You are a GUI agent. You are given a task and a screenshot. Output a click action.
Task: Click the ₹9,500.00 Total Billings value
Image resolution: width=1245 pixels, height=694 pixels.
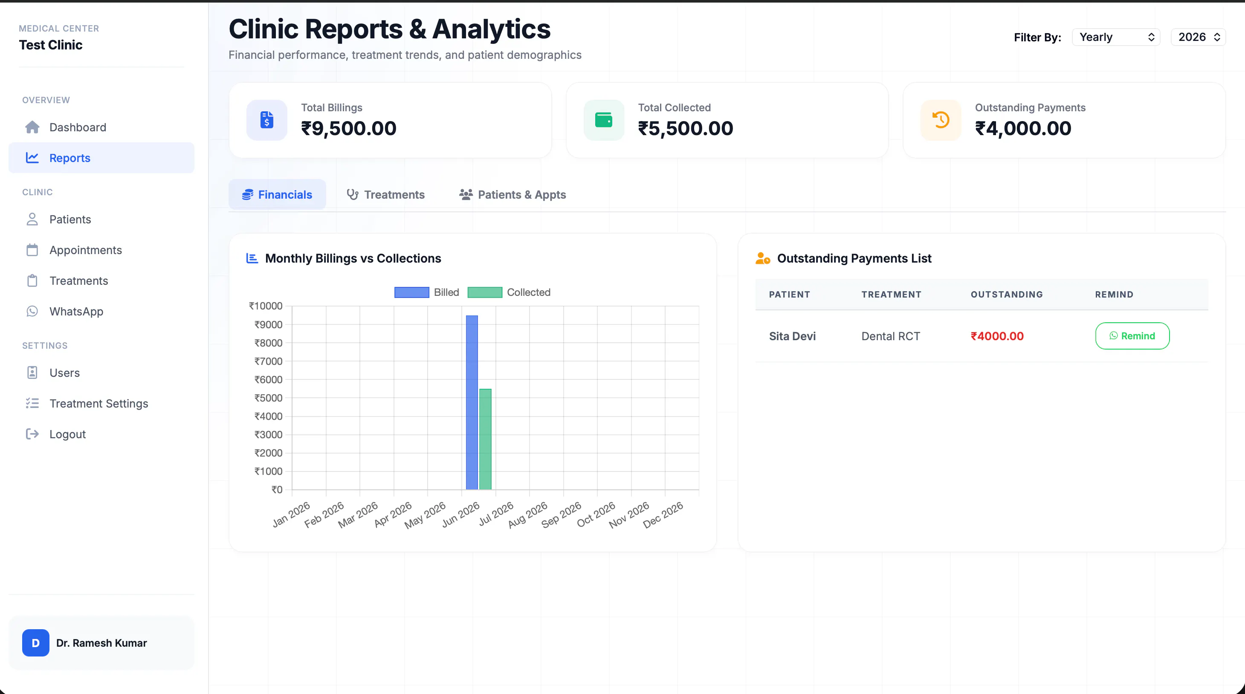click(x=348, y=129)
